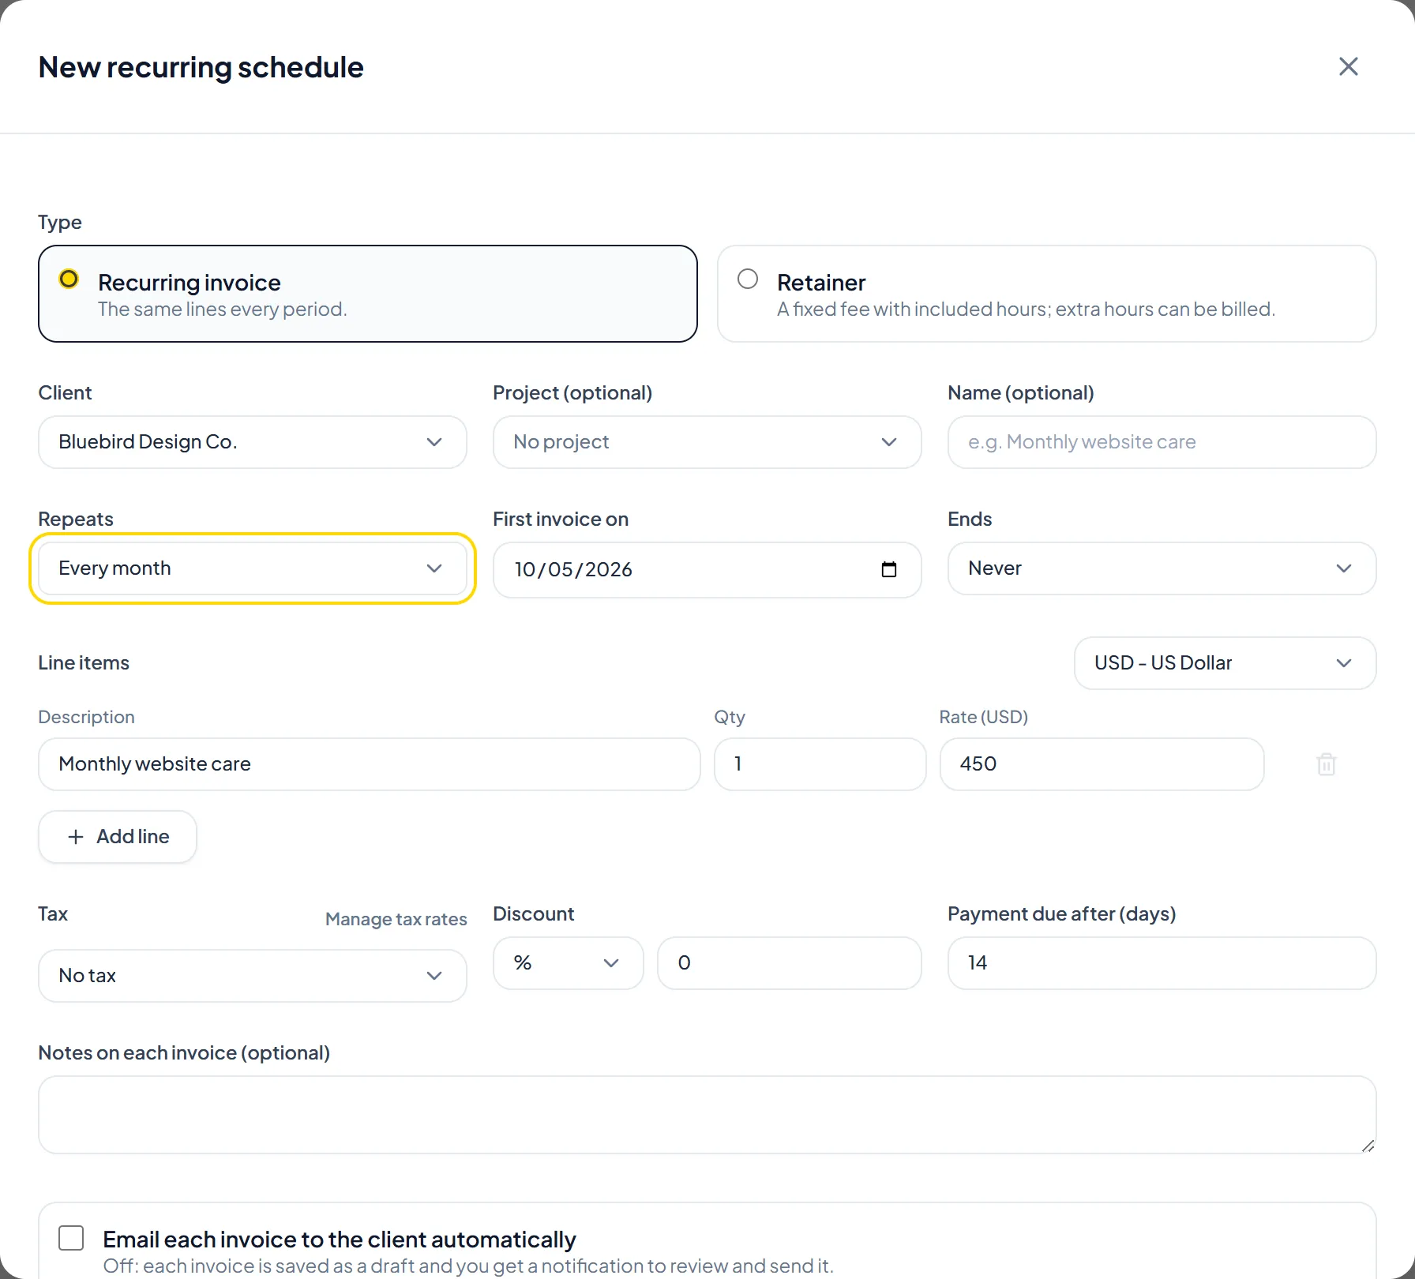Edit the line item Description field
This screenshot has height=1279, width=1415.
(369, 764)
